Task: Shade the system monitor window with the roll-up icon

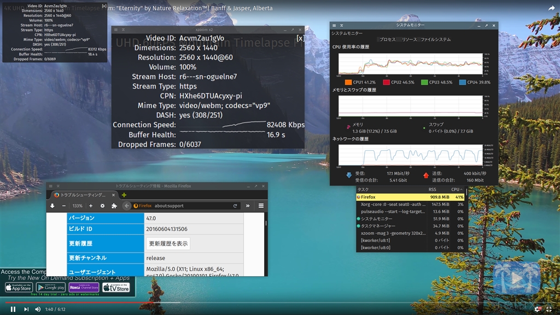Action: click(x=341, y=25)
